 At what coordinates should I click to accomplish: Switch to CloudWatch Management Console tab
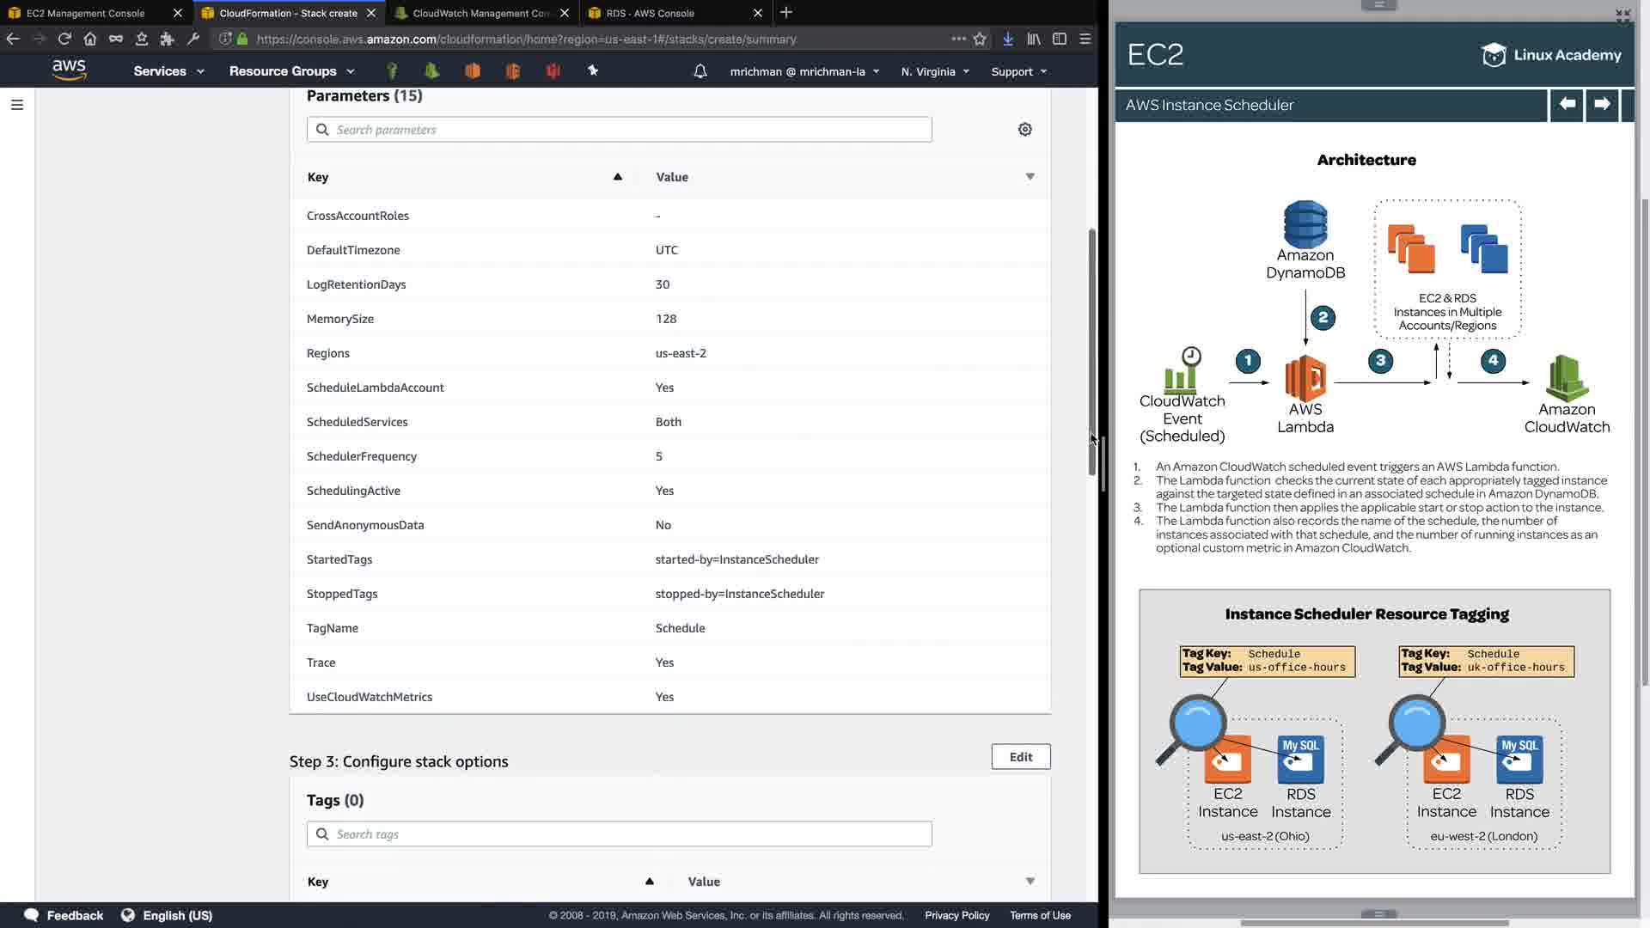pyautogui.click(x=480, y=13)
